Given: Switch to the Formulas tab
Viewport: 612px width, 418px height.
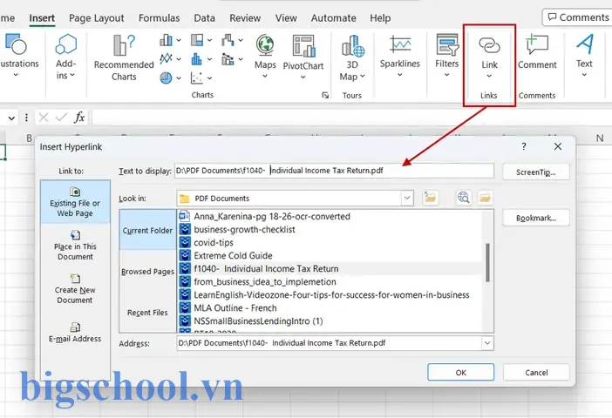Looking at the screenshot, I should point(159,18).
